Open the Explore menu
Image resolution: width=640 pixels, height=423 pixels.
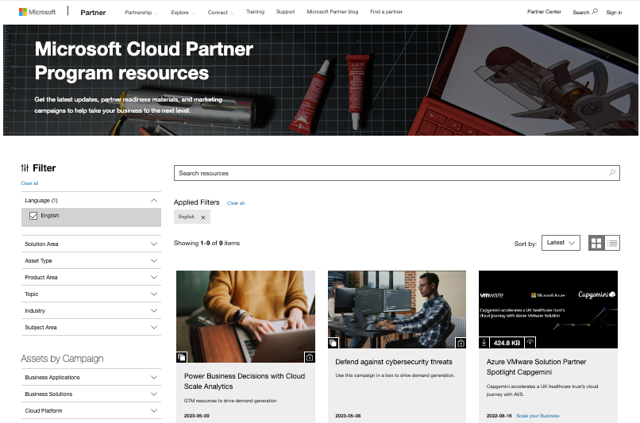coord(183,13)
